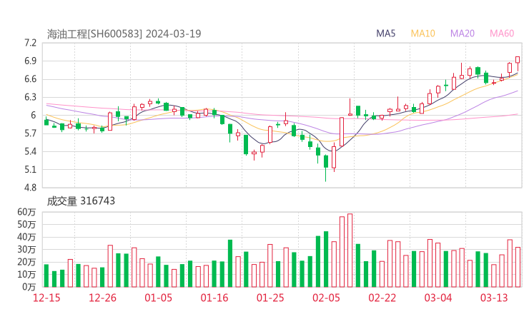The height and width of the screenshot is (314, 529).
Task: Click the 01-16 date axis label
Action: click(214, 298)
